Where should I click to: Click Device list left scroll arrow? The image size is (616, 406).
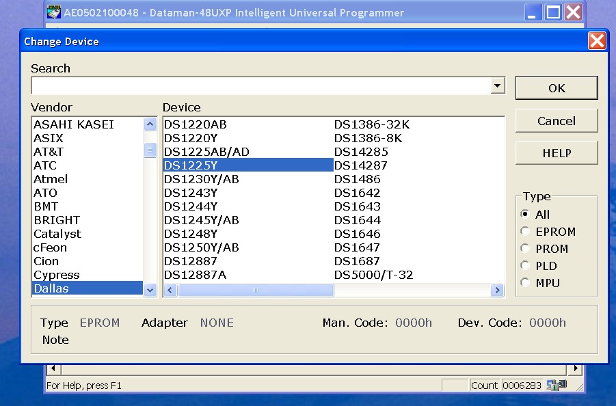tap(170, 290)
